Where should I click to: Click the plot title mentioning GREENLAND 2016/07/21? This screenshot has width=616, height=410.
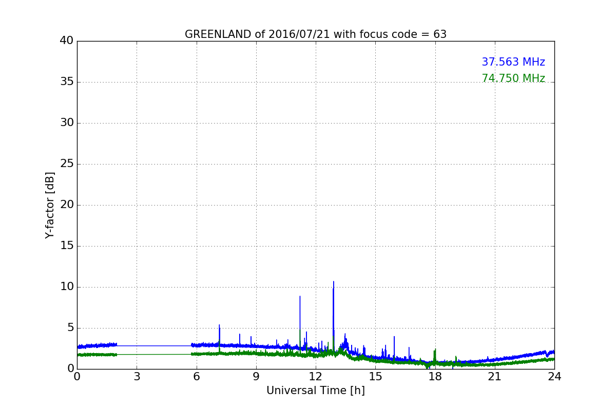point(316,34)
